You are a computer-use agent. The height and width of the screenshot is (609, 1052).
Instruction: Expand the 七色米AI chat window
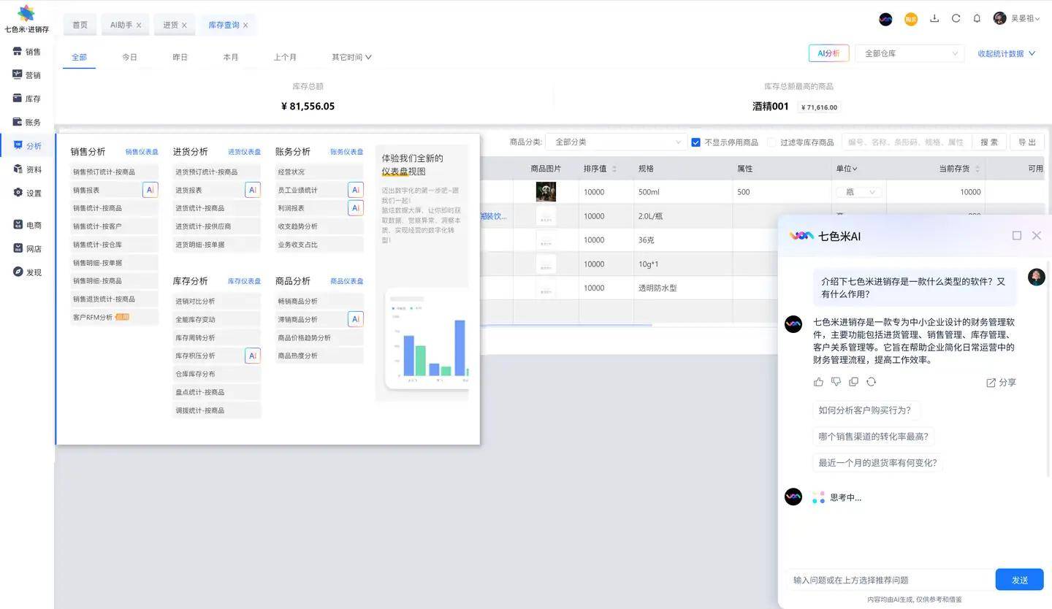tap(1016, 235)
